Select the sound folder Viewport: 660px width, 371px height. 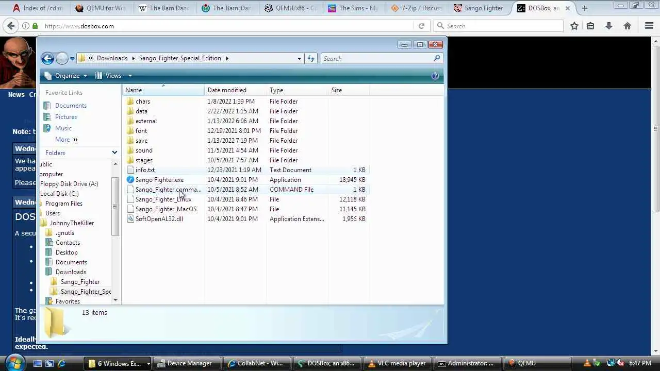coord(144,150)
